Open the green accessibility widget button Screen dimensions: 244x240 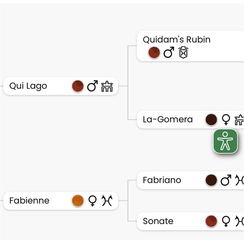pyautogui.click(x=225, y=141)
